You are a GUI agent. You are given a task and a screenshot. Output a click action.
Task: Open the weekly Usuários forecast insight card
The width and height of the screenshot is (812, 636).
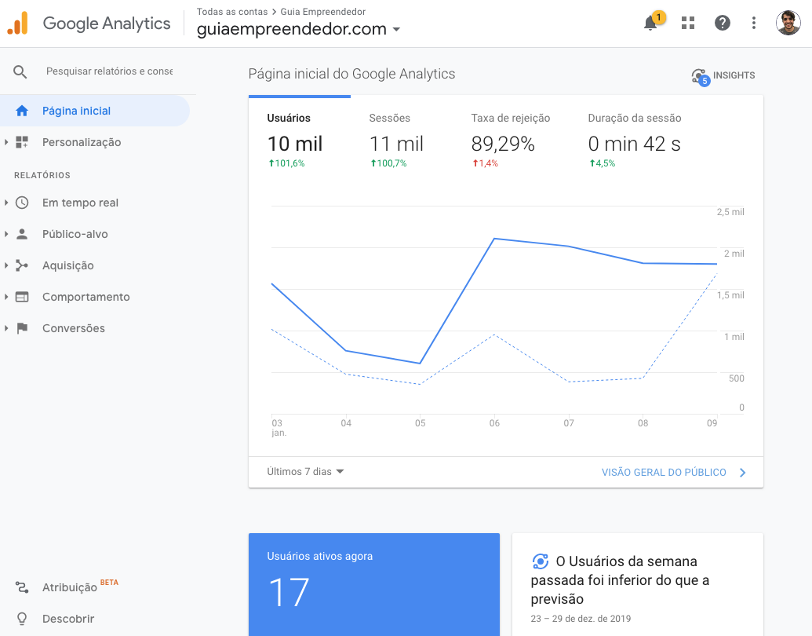(x=638, y=584)
